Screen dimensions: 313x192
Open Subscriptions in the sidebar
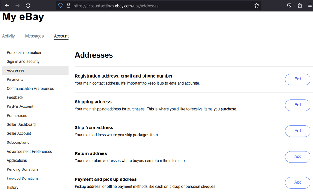click(18, 142)
